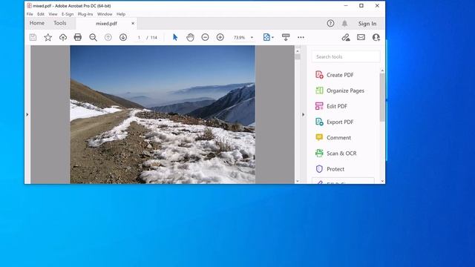Open the File menu
Viewport: 475px width, 267px height.
30,14
